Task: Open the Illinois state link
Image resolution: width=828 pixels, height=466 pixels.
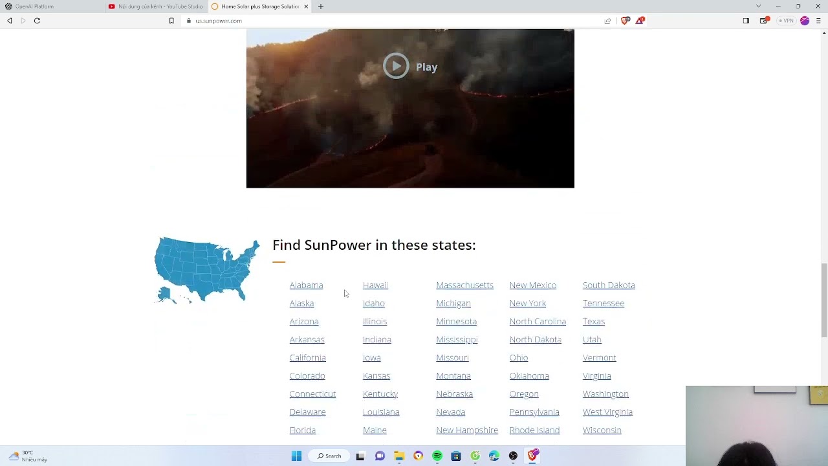Action: pos(375,321)
